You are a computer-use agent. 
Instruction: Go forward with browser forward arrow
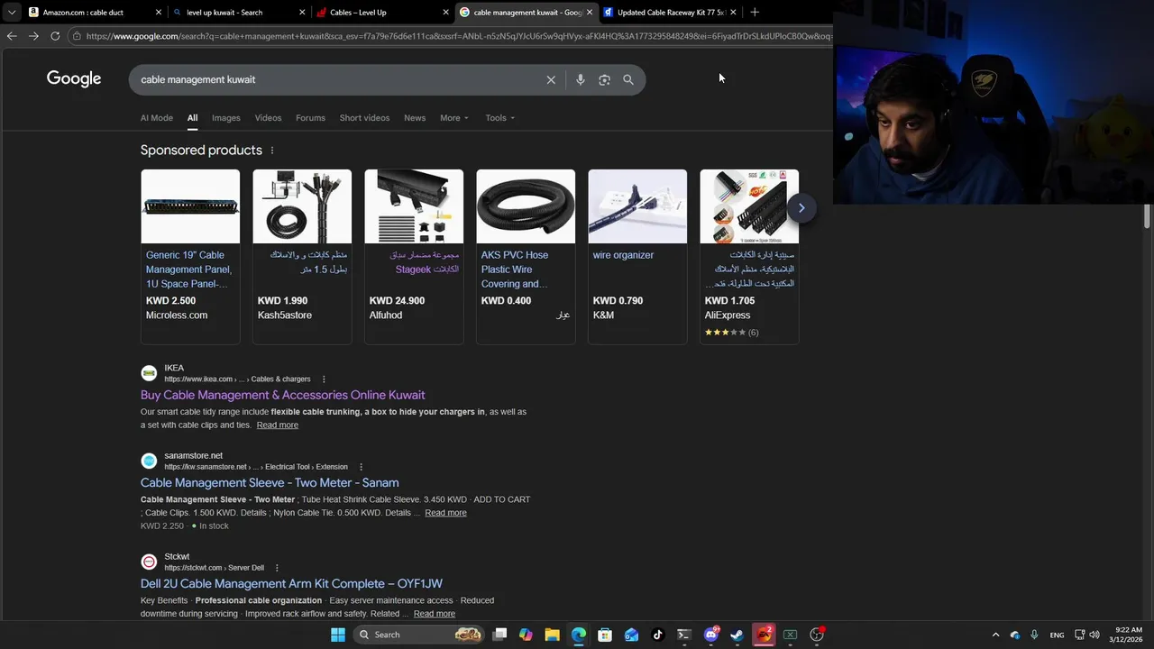(x=33, y=36)
